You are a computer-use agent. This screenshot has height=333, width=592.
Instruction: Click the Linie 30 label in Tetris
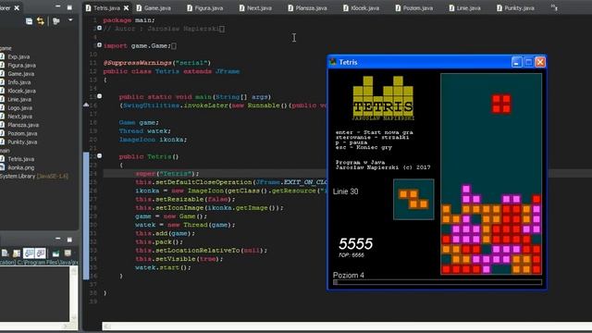click(x=345, y=191)
